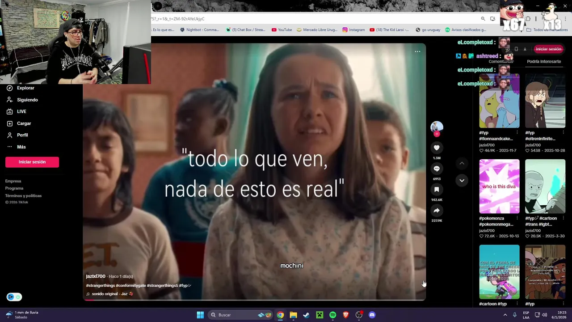Open OBS Studio from the taskbar
572x322 pixels.
[359, 315]
